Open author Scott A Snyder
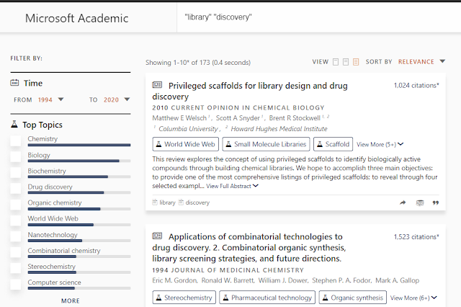Viewport: 461px width, 307px height. 238,118
